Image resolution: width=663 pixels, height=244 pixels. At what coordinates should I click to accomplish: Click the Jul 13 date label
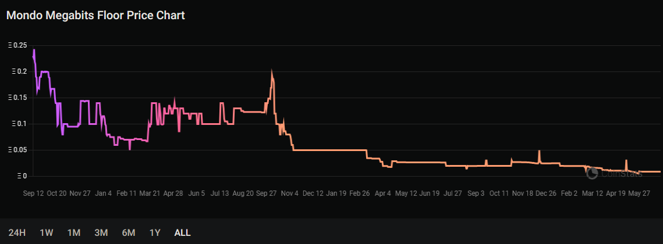[219, 193]
